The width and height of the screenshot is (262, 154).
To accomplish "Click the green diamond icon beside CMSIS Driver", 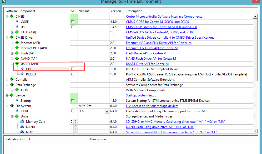I will (x=12, y=37).
